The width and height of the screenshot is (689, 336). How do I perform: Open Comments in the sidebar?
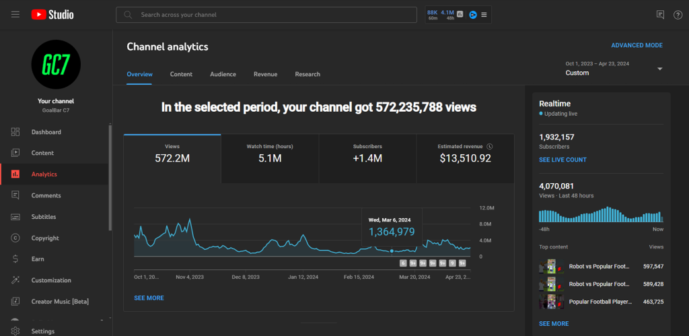tap(55, 195)
